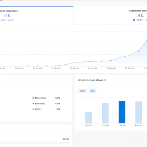This screenshot has width=147, height=147.
Task: Click the Feminino legend color square
Action: [x=33, y=104]
